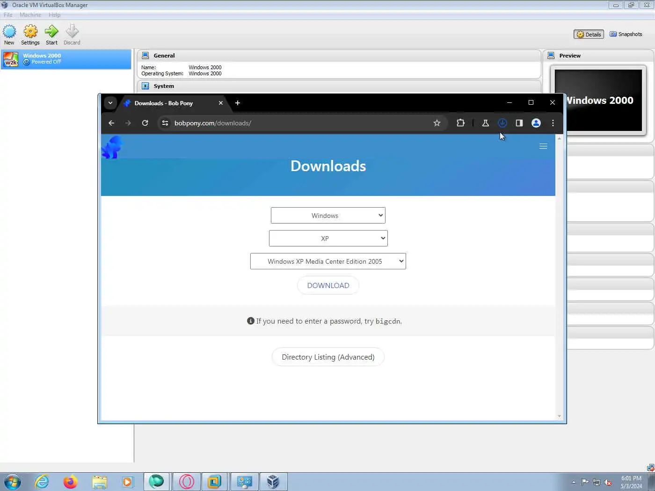Screen dimensions: 655x491
Task: Open Chrome extensions puzzle icon
Action: pos(460,123)
